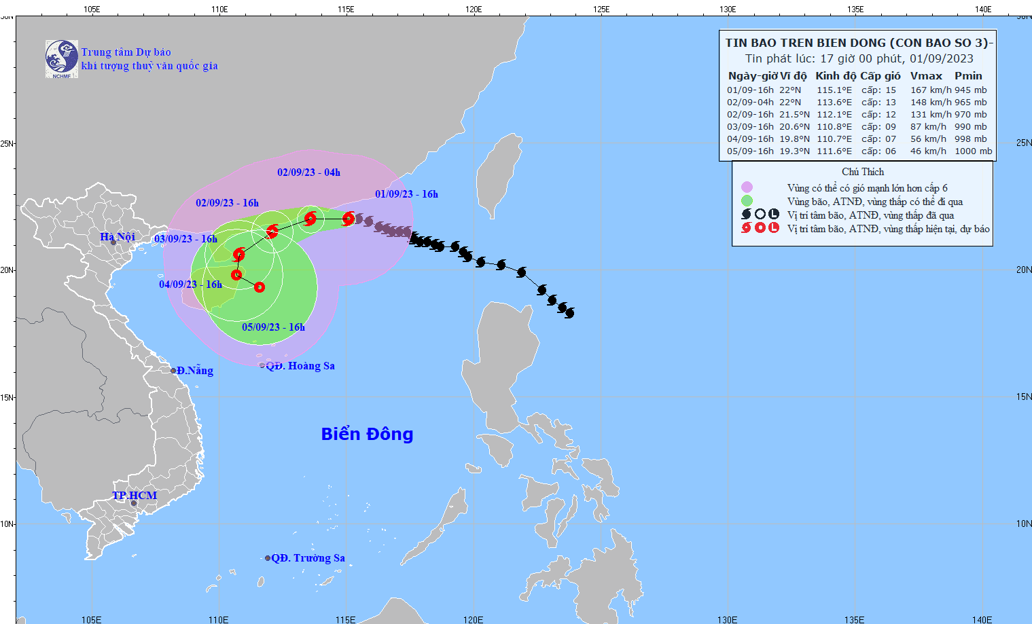Click table cell '945 mb'
The height and width of the screenshot is (624, 1032).
coord(971,90)
